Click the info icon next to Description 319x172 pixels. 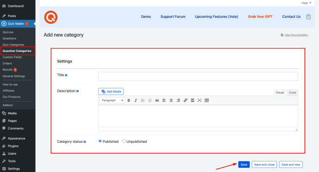click(x=77, y=91)
